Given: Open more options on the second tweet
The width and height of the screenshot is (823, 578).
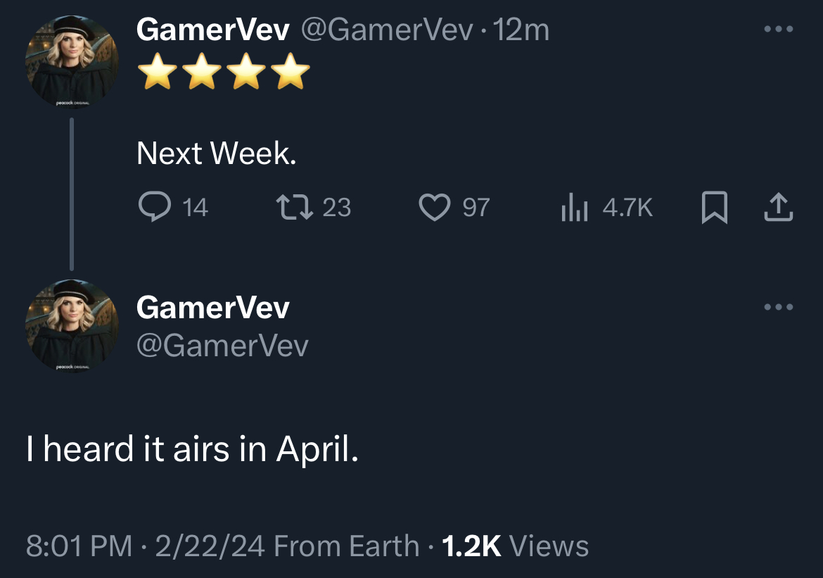Looking at the screenshot, I should coord(779,307).
